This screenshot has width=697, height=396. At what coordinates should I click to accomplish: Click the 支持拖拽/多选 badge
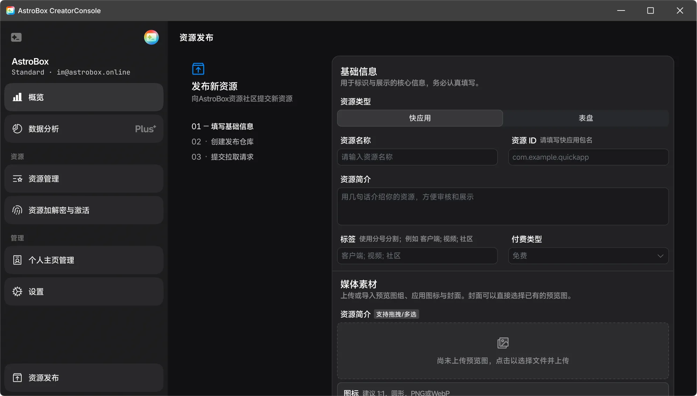pos(396,314)
